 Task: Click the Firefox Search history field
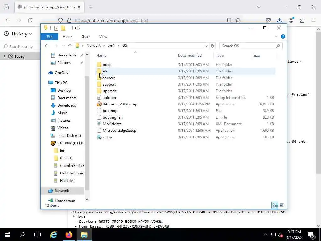click(x=22, y=47)
